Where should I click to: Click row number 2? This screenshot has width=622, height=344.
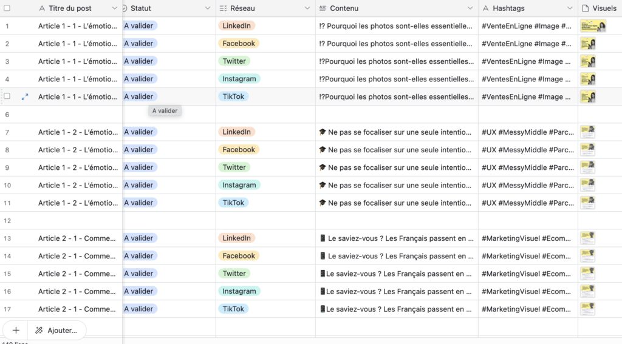[x=7, y=44]
